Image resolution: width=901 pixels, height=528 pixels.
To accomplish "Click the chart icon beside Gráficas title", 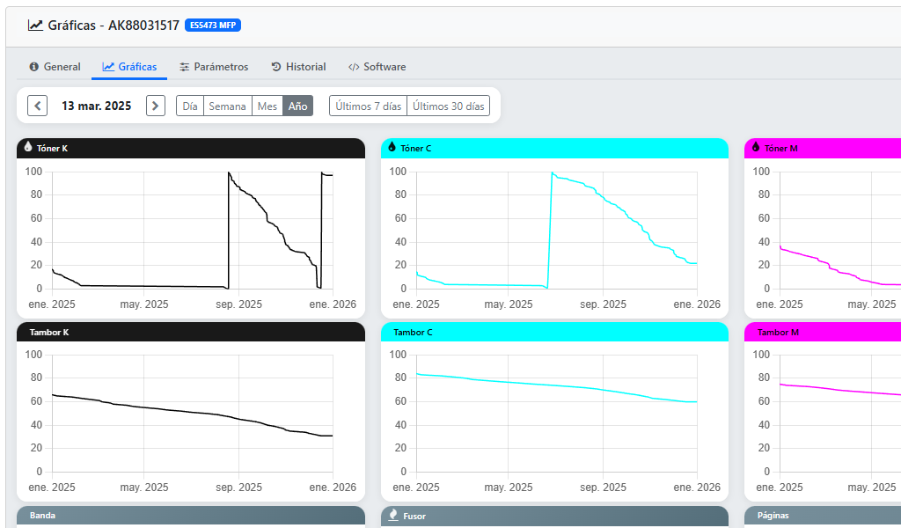I will coord(35,26).
